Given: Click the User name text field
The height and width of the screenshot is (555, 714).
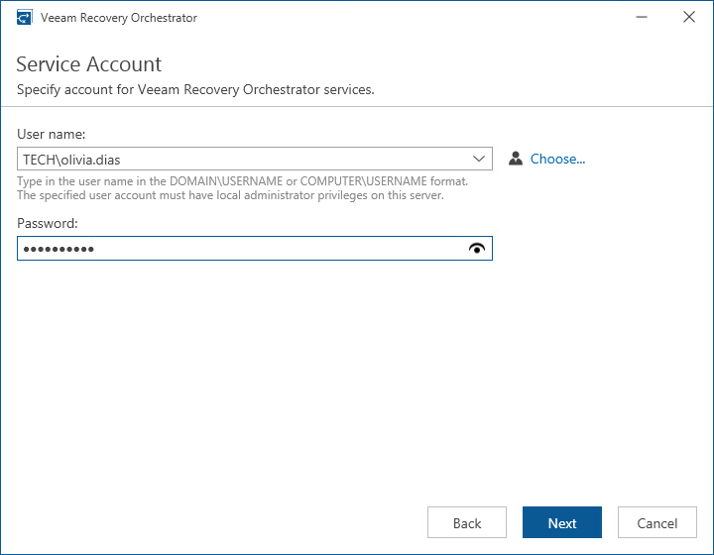Looking at the screenshot, I should pyautogui.click(x=238, y=159).
